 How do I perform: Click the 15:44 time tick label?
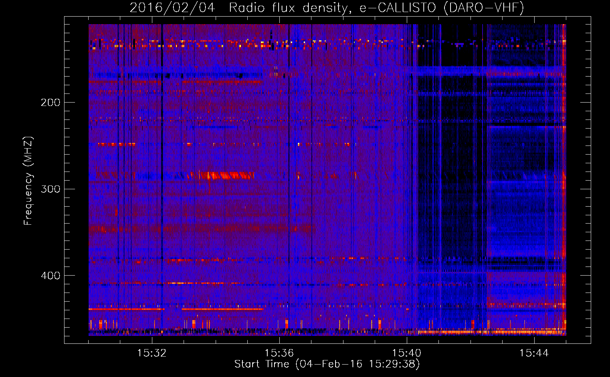point(534,353)
